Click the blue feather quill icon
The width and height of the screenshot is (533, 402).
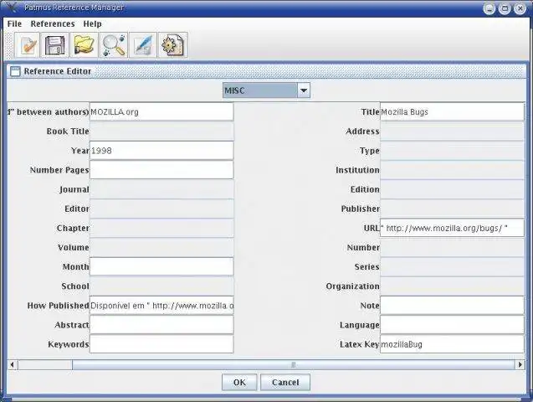click(x=143, y=45)
